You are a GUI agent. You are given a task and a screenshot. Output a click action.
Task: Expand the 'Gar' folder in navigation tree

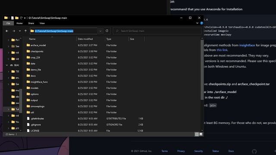tap(8, 84)
